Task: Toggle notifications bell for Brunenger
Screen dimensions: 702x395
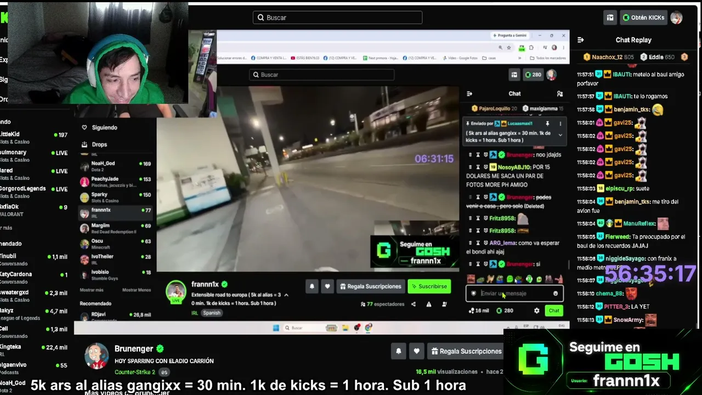Action: tap(399, 351)
